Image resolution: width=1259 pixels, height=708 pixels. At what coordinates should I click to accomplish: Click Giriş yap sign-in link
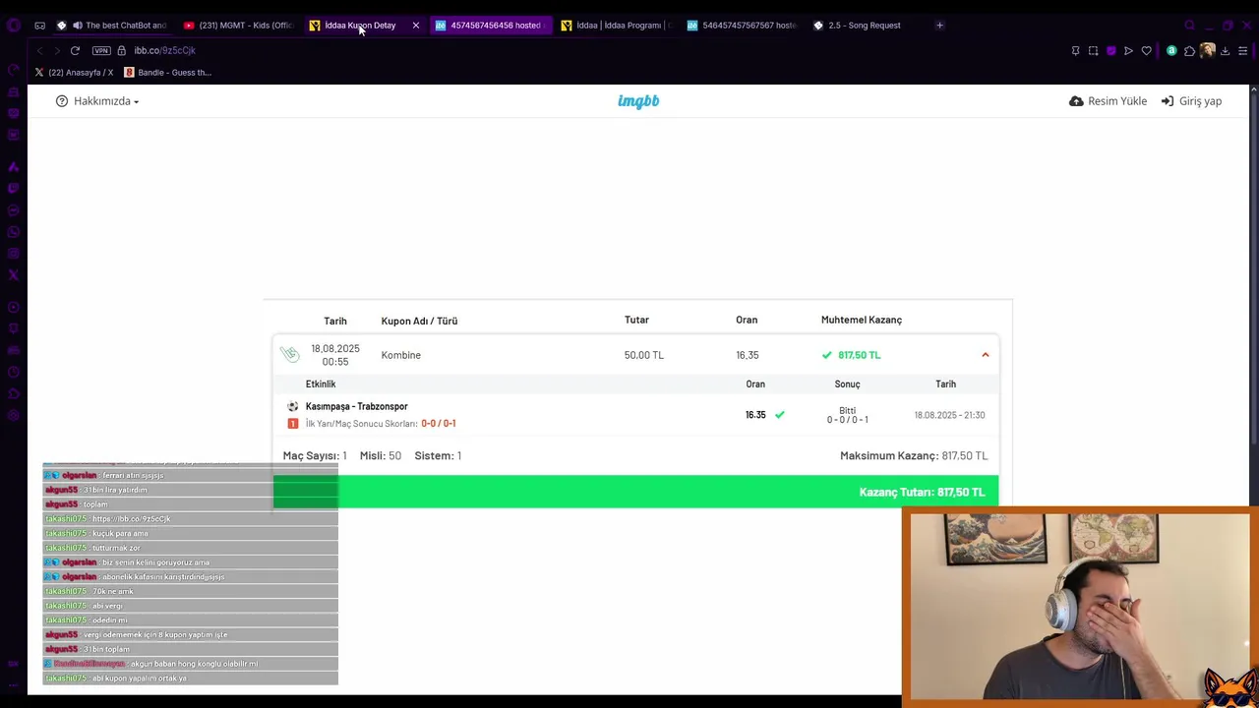click(x=1191, y=101)
